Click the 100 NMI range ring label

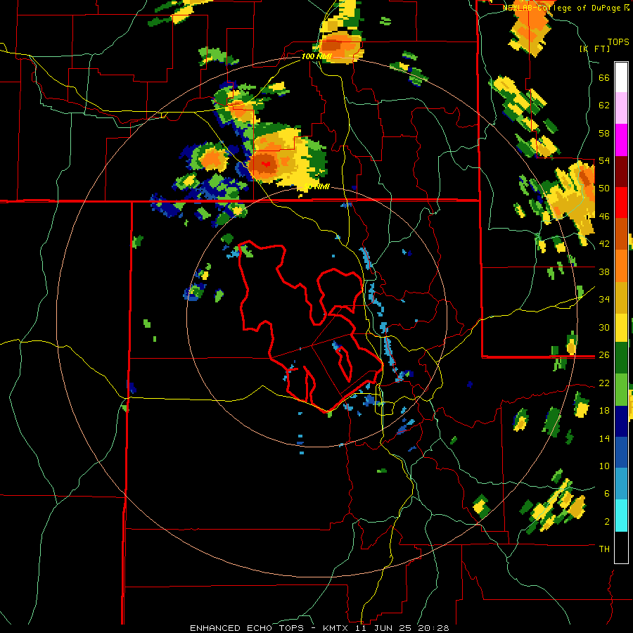click(x=316, y=56)
